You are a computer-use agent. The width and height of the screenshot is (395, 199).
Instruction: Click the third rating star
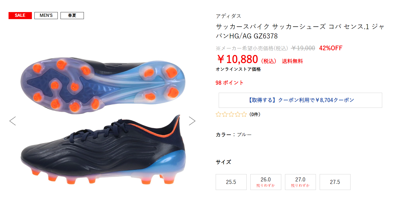pyautogui.click(x=231, y=114)
